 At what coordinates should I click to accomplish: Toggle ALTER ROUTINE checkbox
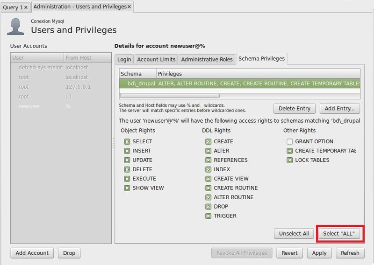pyautogui.click(x=208, y=197)
